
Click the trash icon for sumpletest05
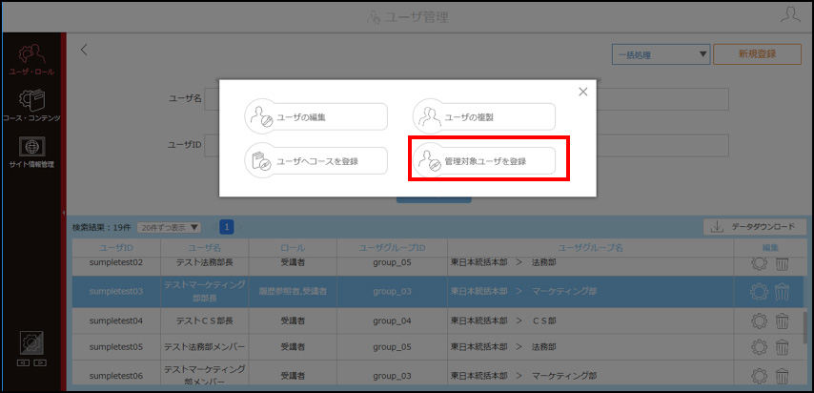tap(782, 346)
